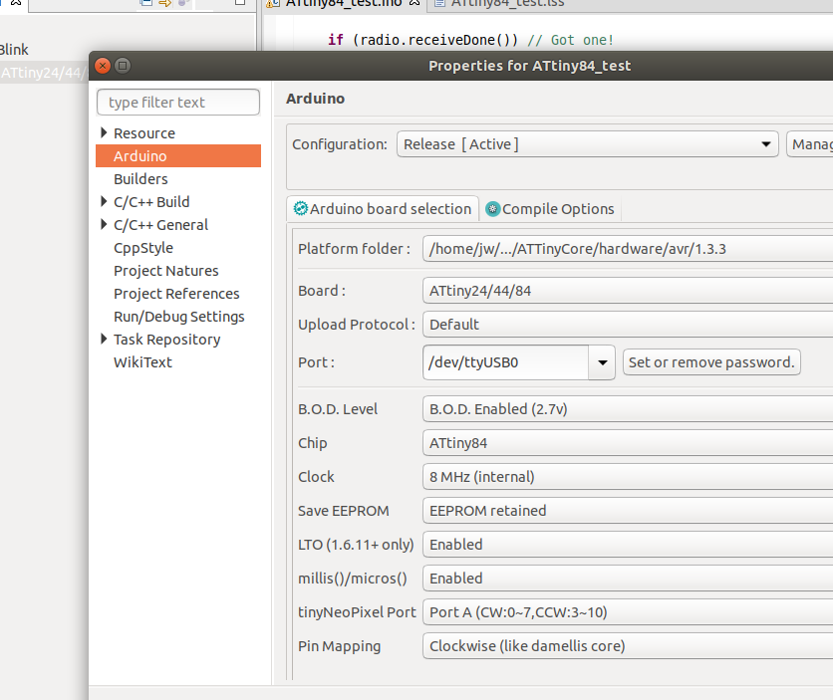Open the Builders properties page
833x700 pixels.
pos(140,179)
